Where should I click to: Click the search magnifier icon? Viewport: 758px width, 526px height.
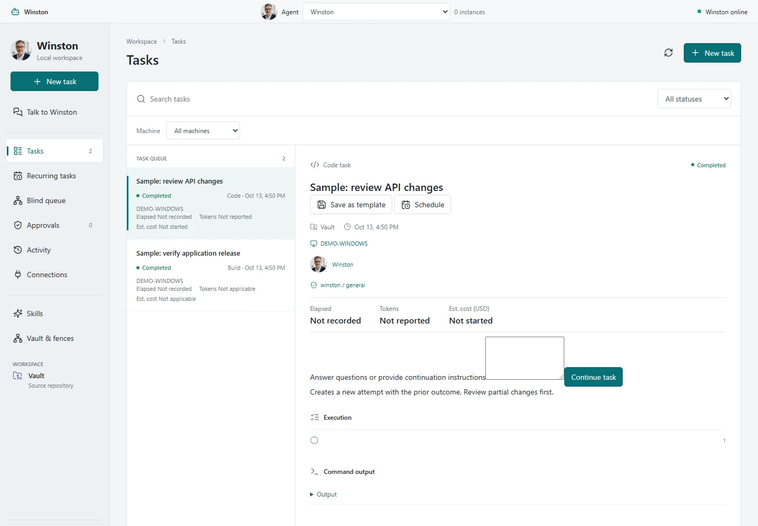coord(141,99)
